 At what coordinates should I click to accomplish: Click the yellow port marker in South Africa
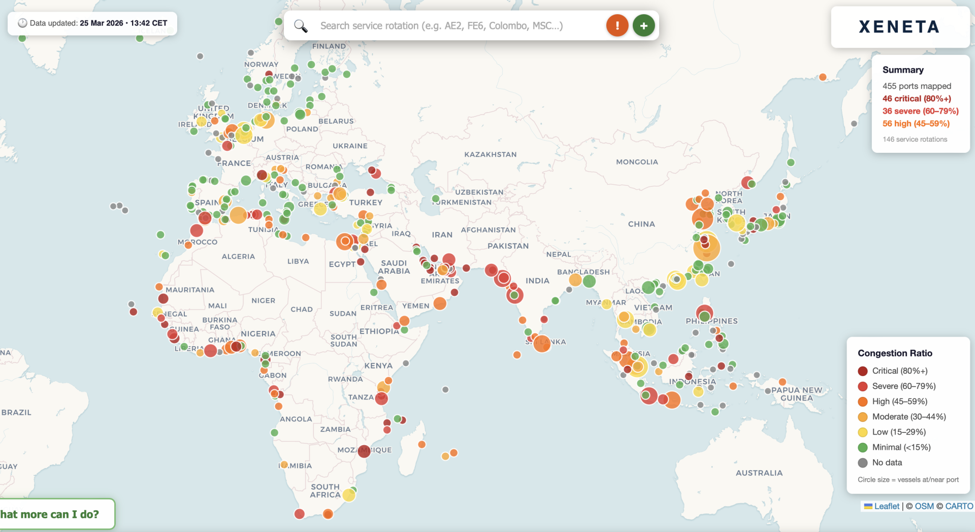point(349,495)
